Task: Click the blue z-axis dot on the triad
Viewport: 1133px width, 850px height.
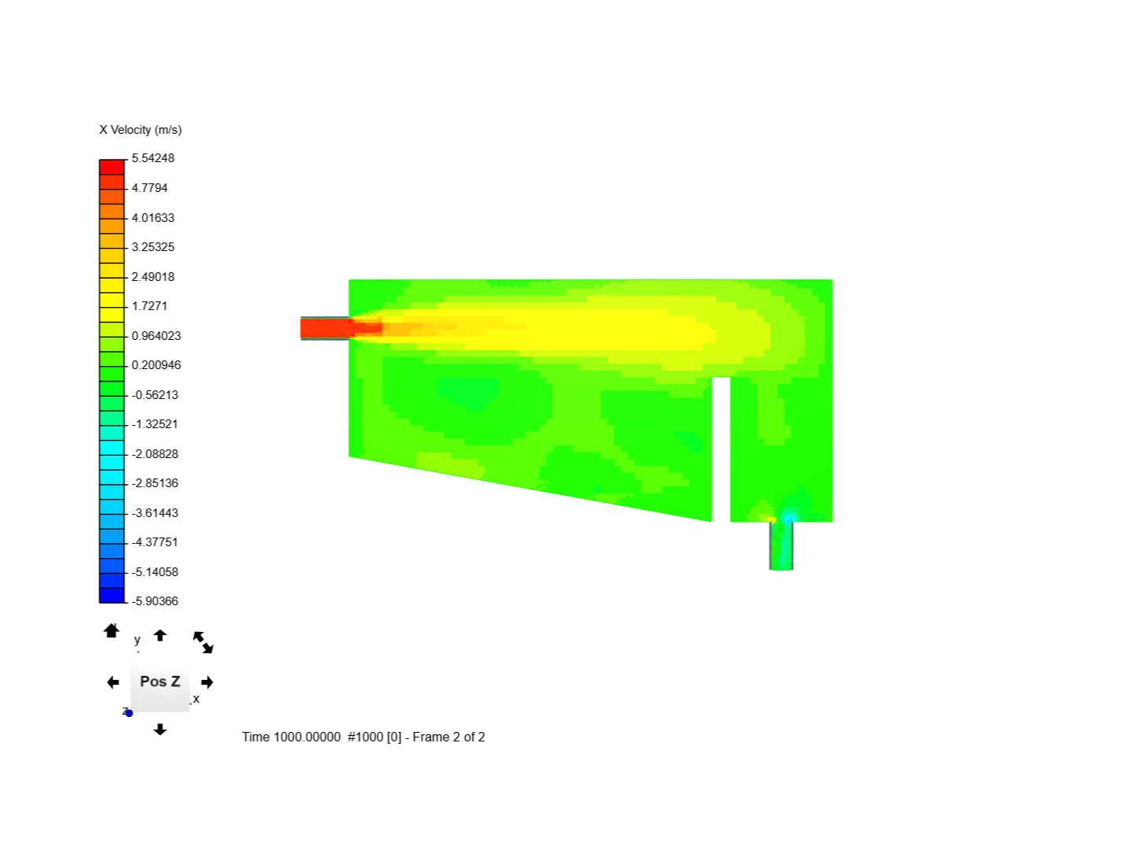Action: tap(129, 713)
